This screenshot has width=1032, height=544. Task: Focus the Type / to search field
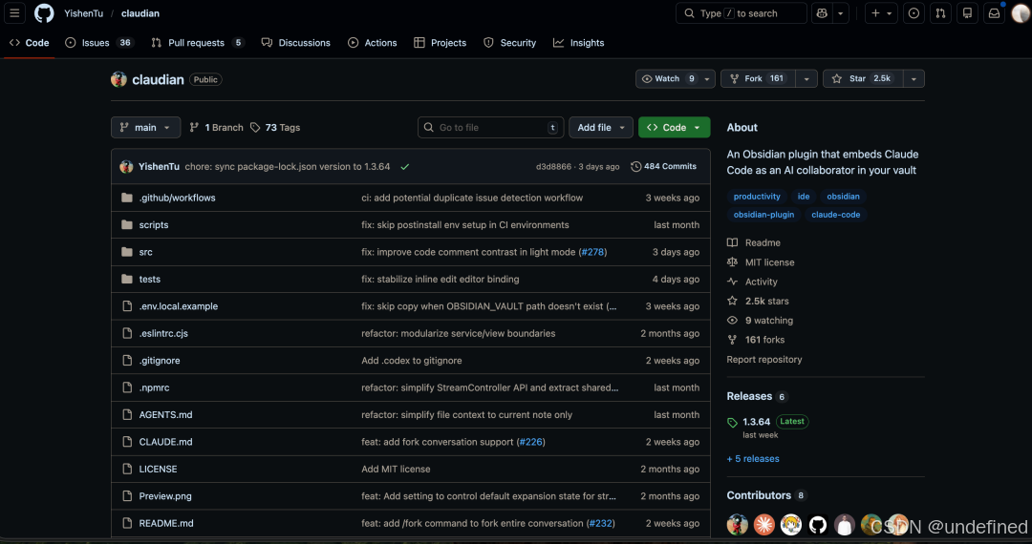[742, 13]
